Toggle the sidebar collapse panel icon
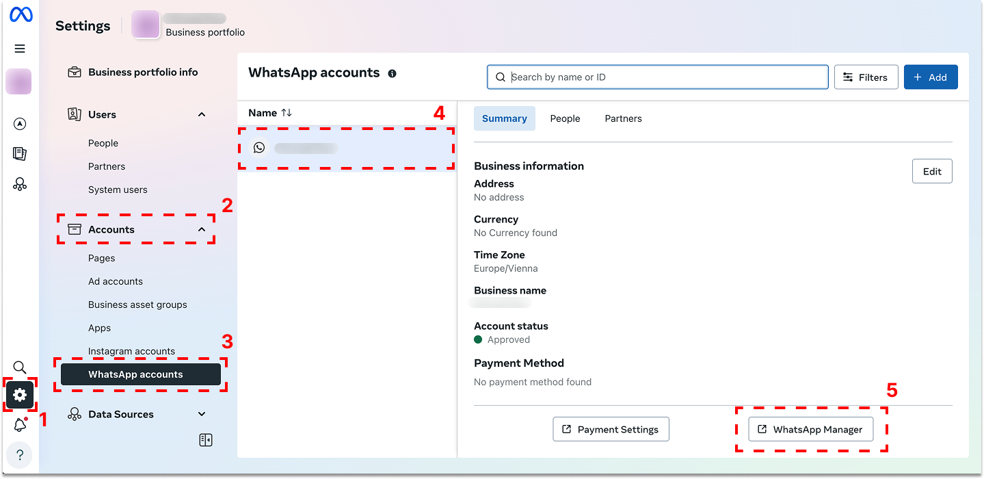The width and height of the screenshot is (984, 479). 206,440
